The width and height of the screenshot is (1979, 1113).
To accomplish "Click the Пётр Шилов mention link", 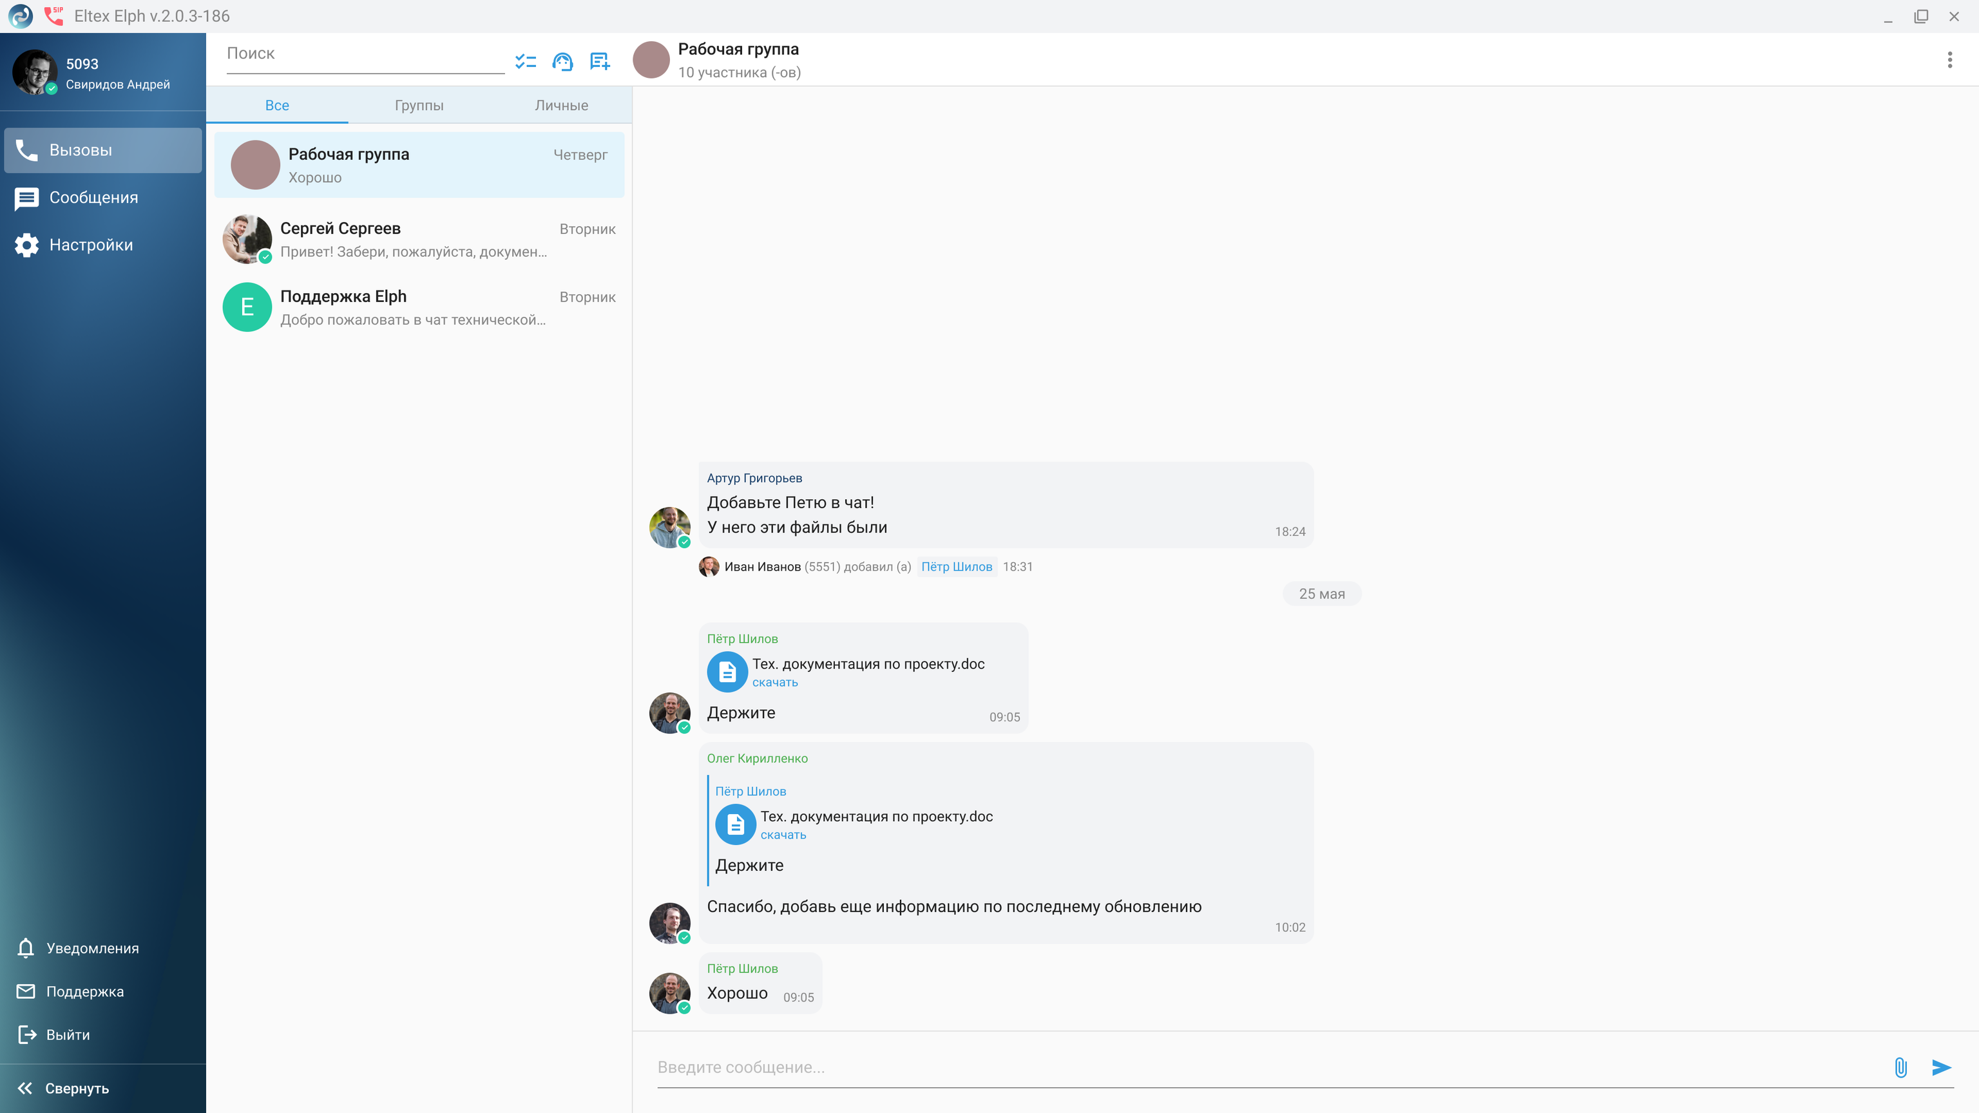I will click(x=957, y=567).
